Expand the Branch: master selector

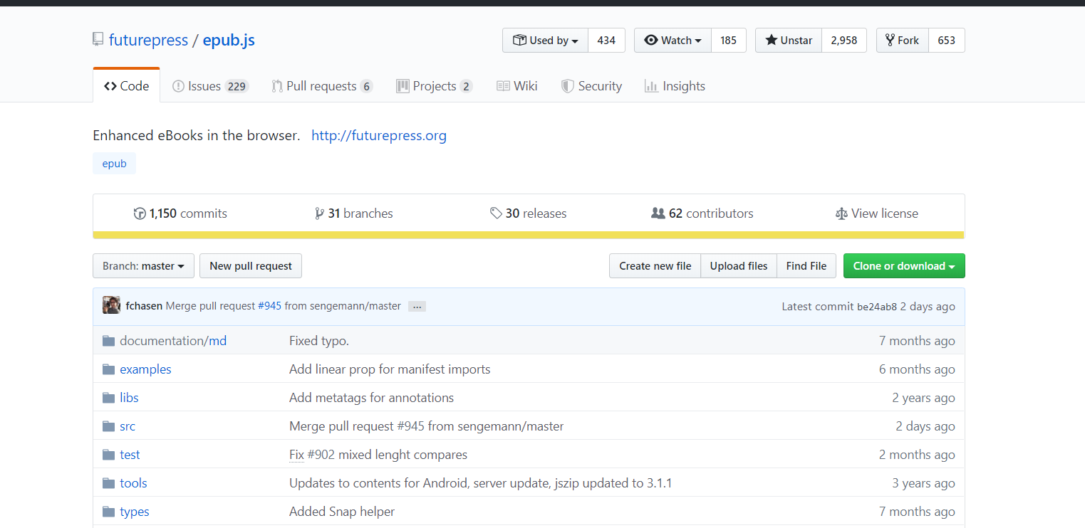click(143, 266)
